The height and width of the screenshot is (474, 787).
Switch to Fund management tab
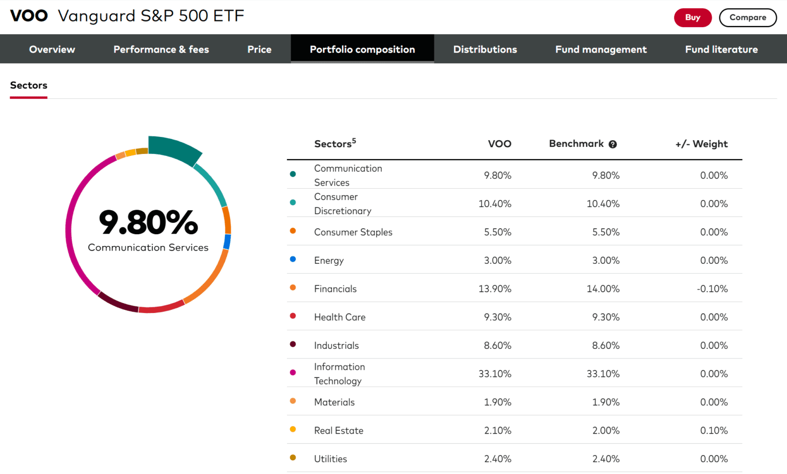[x=600, y=49]
